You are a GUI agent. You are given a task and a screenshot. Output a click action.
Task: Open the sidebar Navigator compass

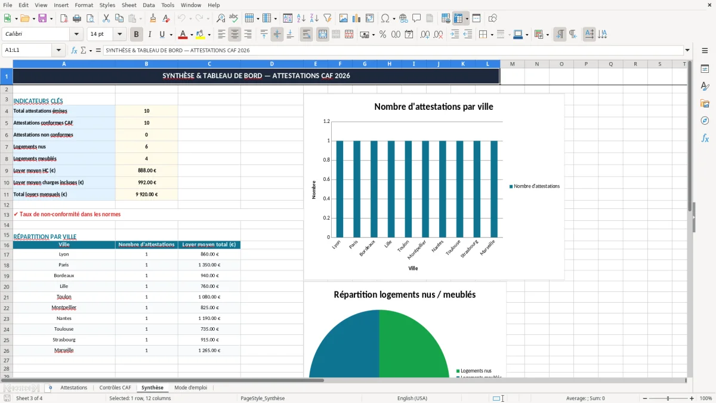pos(705,121)
